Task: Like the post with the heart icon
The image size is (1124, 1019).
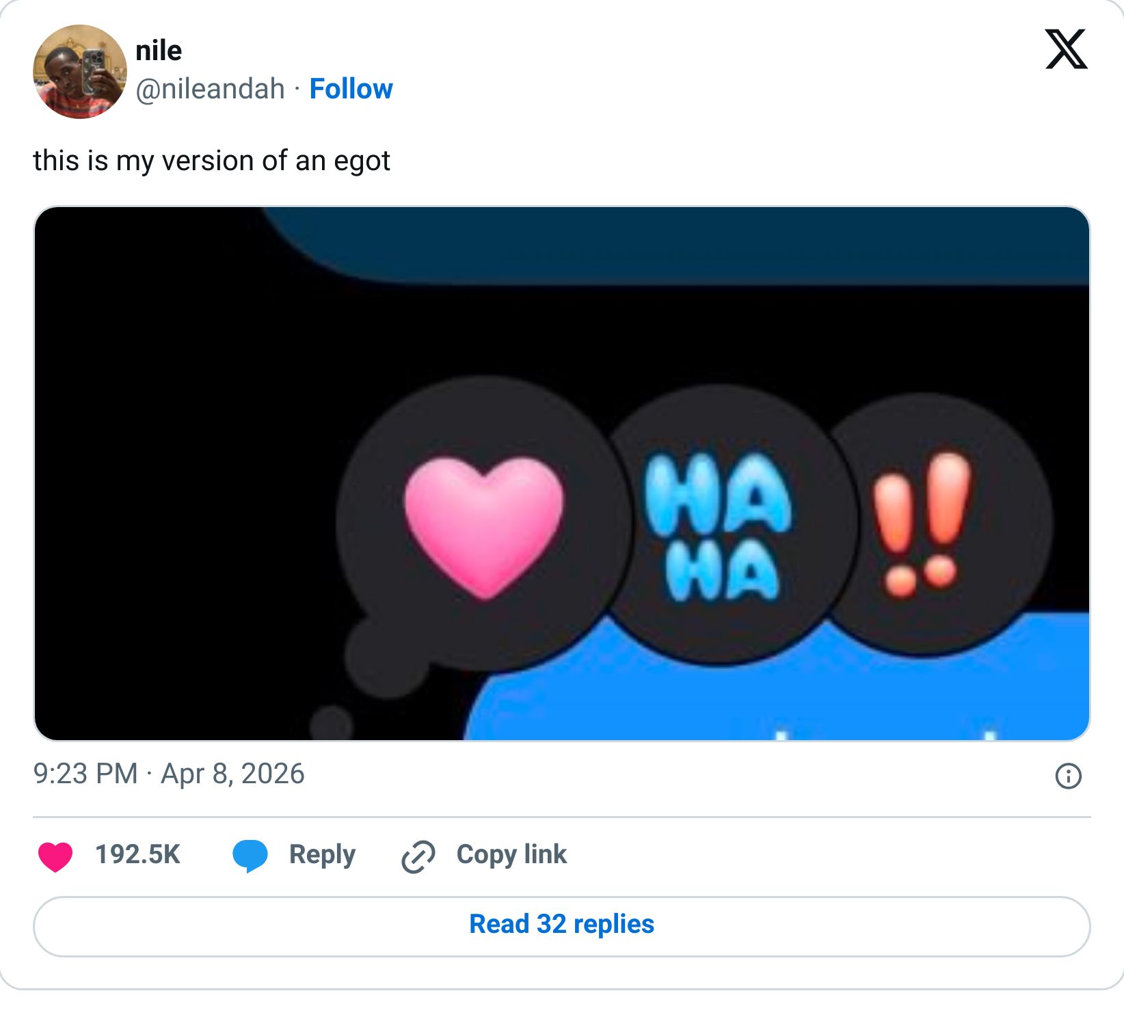Action: (55, 856)
